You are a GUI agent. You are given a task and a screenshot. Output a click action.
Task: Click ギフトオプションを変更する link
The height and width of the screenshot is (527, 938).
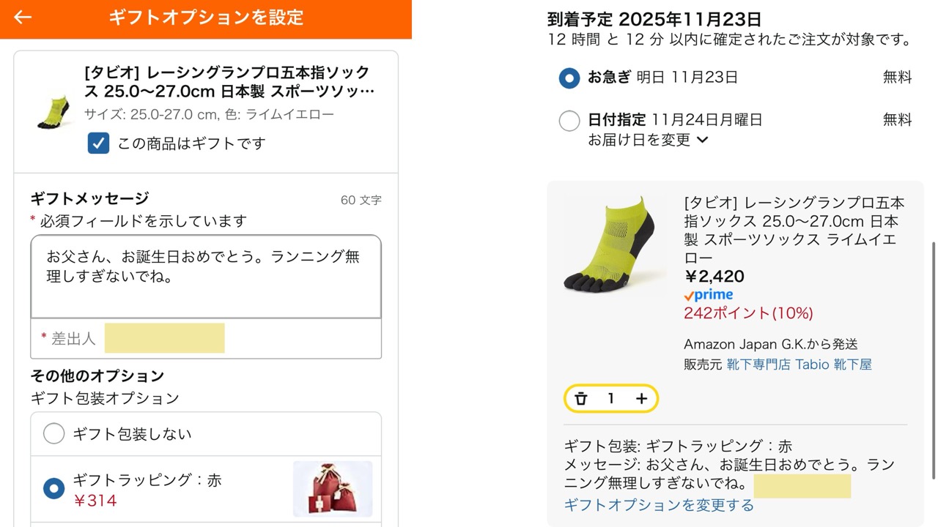(658, 505)
